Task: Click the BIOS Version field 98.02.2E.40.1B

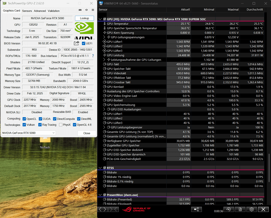Action: [47, 43]
